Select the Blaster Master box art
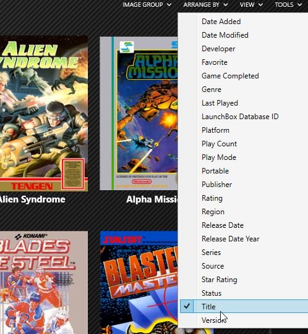The height and width of the screenshot is (334, 308). [x=139, y=283]
